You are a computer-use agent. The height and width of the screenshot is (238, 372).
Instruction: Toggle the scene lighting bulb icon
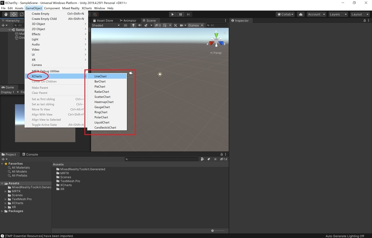[133, 25]
